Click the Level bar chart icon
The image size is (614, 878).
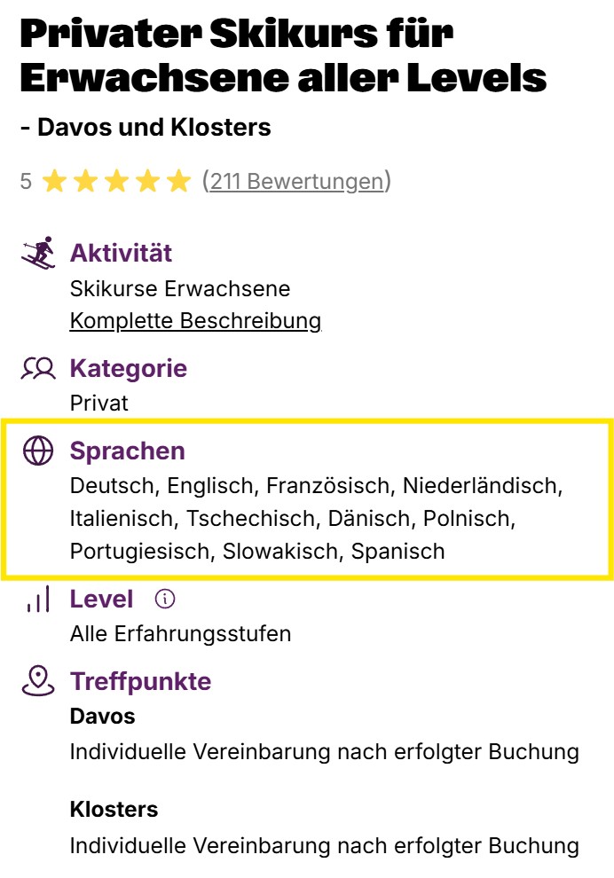point(37,600)
